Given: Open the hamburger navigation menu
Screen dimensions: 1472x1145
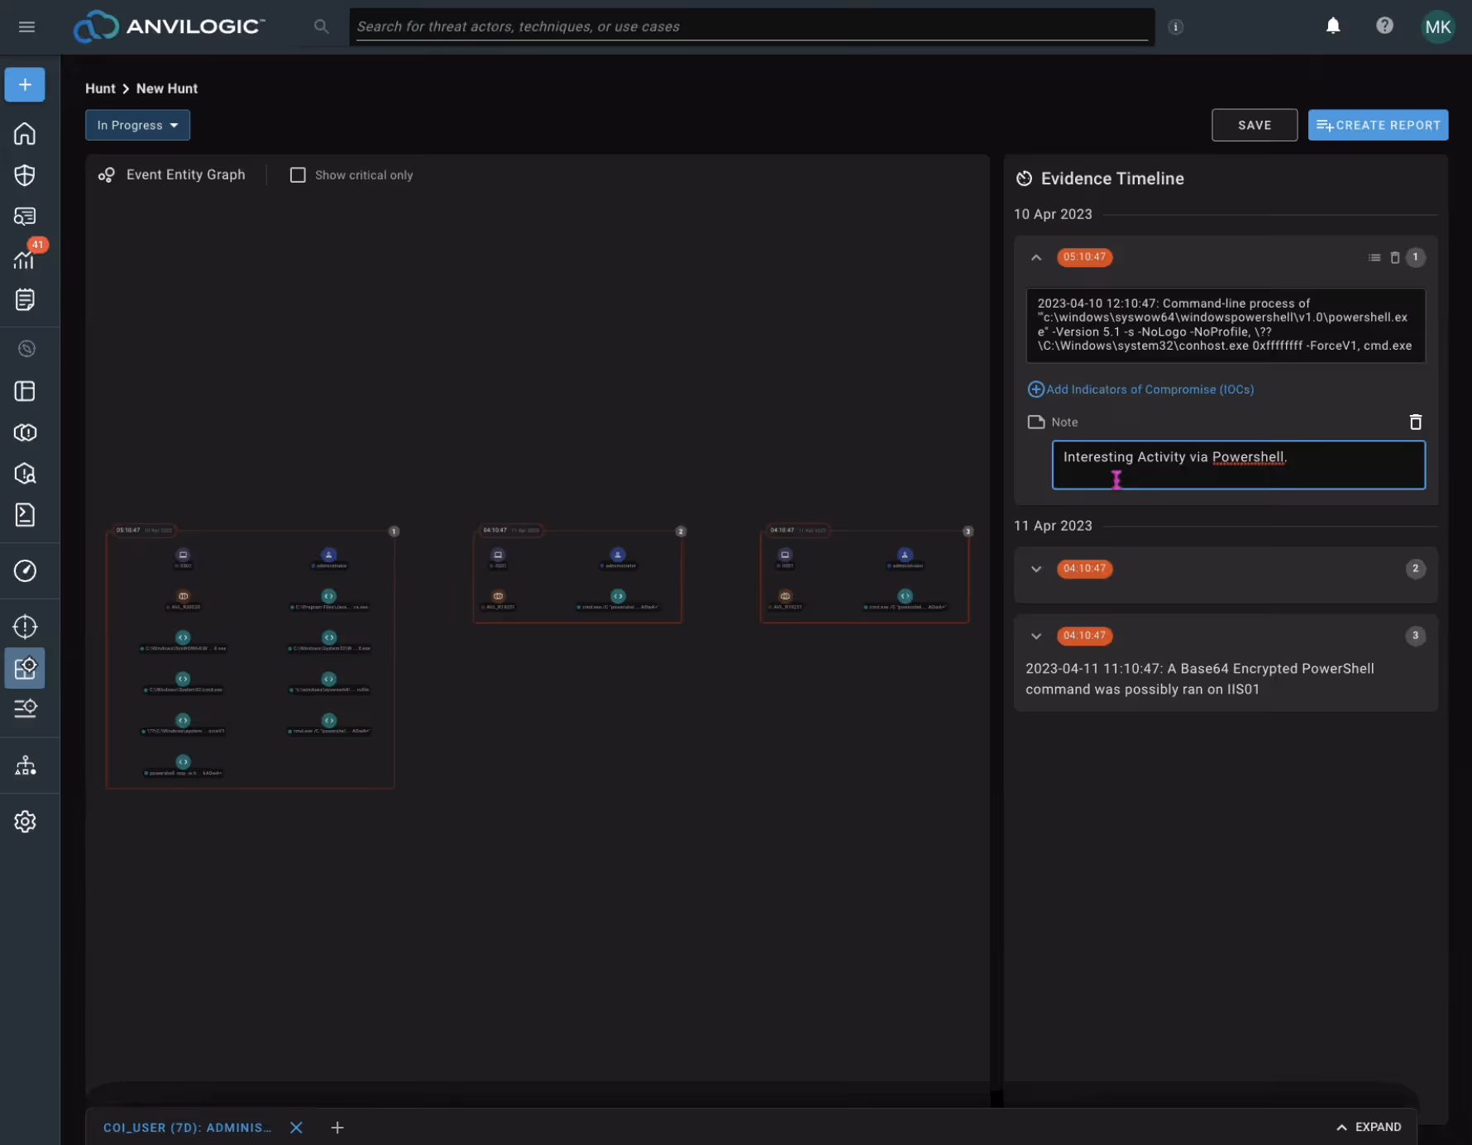Looking at the screenshot, I should click(26, 26).
